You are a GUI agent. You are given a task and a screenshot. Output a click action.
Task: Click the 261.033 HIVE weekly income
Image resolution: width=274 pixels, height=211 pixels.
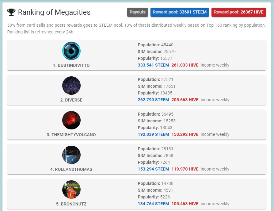pos(185,65)
